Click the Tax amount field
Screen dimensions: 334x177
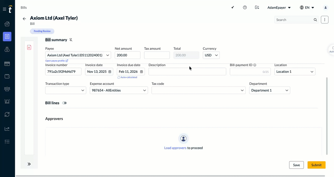tap(157, 55)
